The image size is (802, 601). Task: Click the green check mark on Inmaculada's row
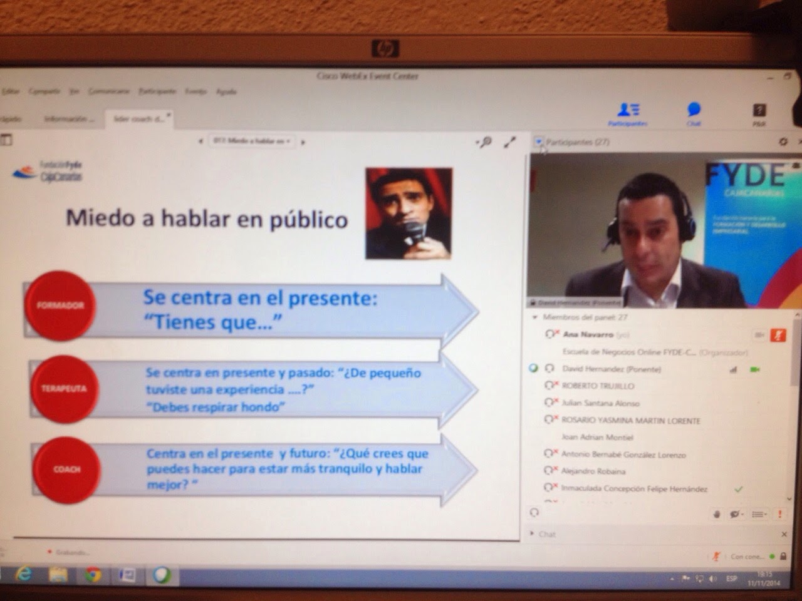[x=738, y=488]
